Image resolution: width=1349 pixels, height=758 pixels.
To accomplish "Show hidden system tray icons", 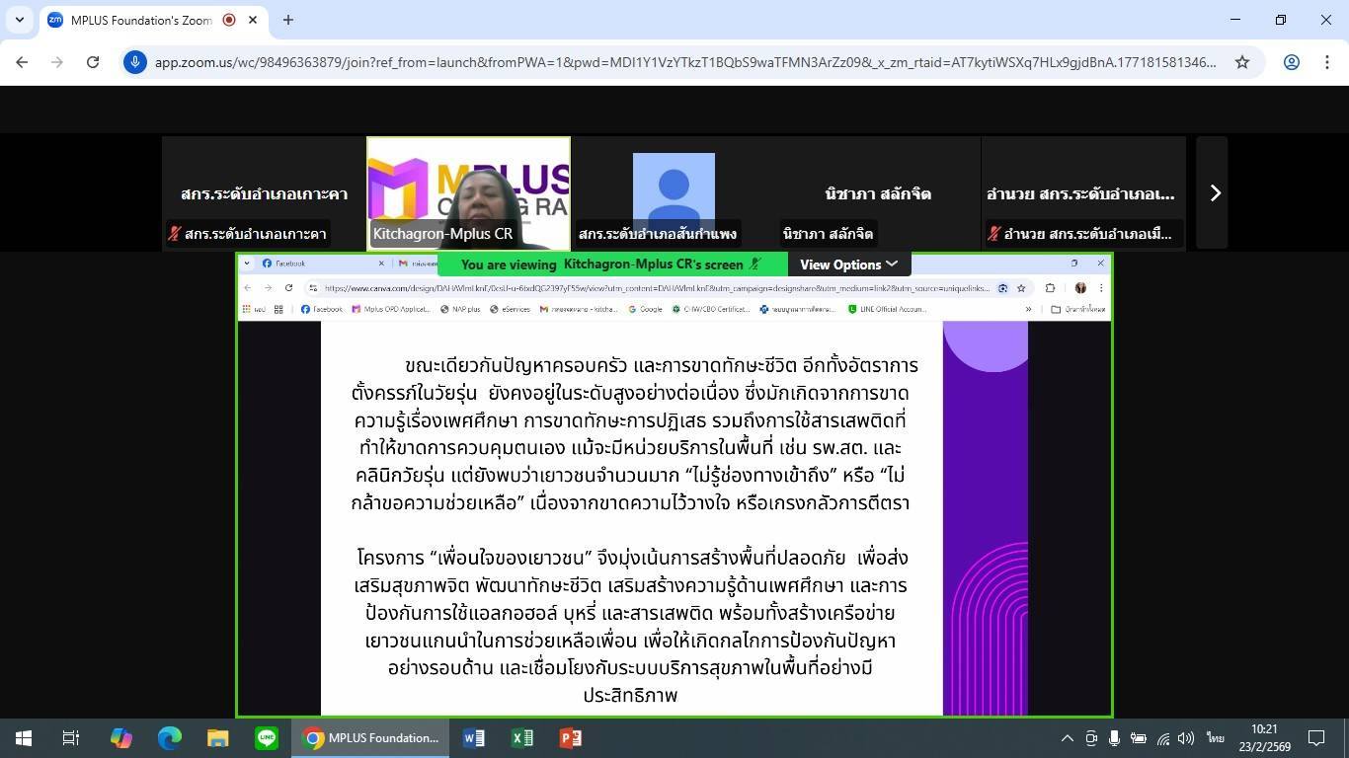I will pyautogui.click(x=1067, y=738).
